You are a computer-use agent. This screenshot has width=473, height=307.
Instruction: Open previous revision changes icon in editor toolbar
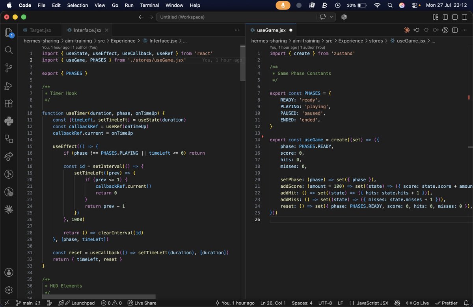417,30
